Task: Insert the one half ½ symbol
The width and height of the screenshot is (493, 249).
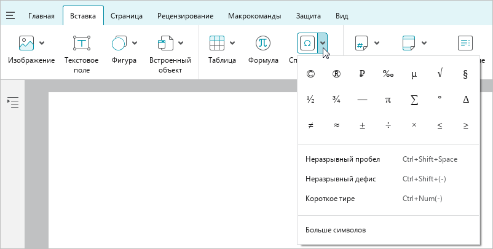Action: pos(310,100)
